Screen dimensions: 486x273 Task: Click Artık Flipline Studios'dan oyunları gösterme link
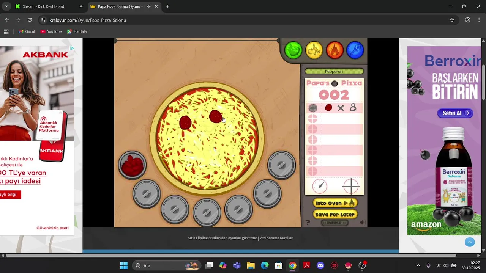click(222, 238)
